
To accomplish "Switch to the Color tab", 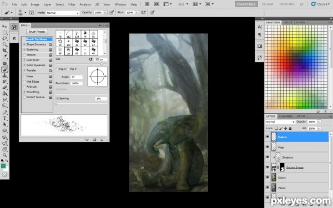I will [287, 22].
